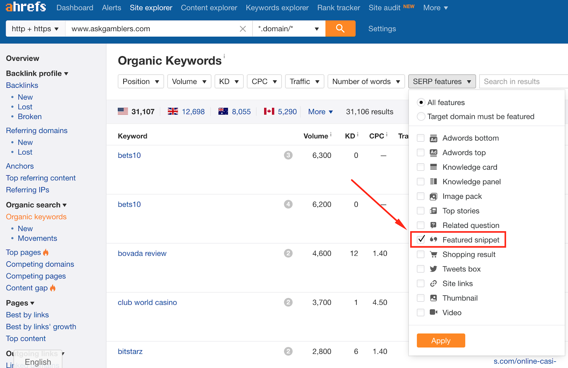Viewport: 568px width, 368px height.
Task: Collapse the Backlink profile section
Action: pos(37,73)
